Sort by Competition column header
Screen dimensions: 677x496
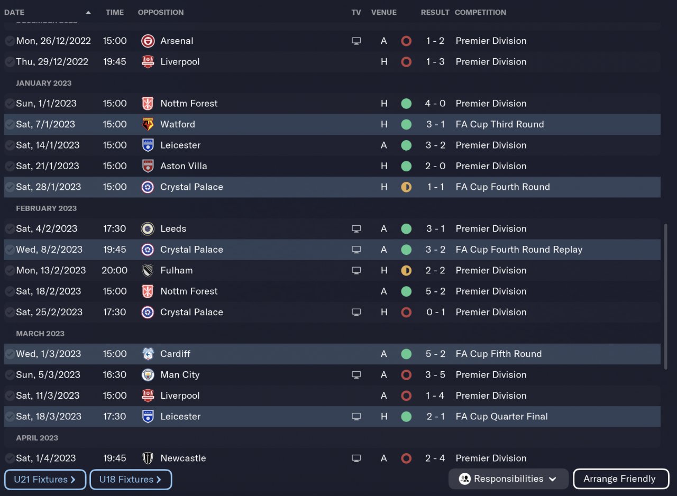pos(480,12)
